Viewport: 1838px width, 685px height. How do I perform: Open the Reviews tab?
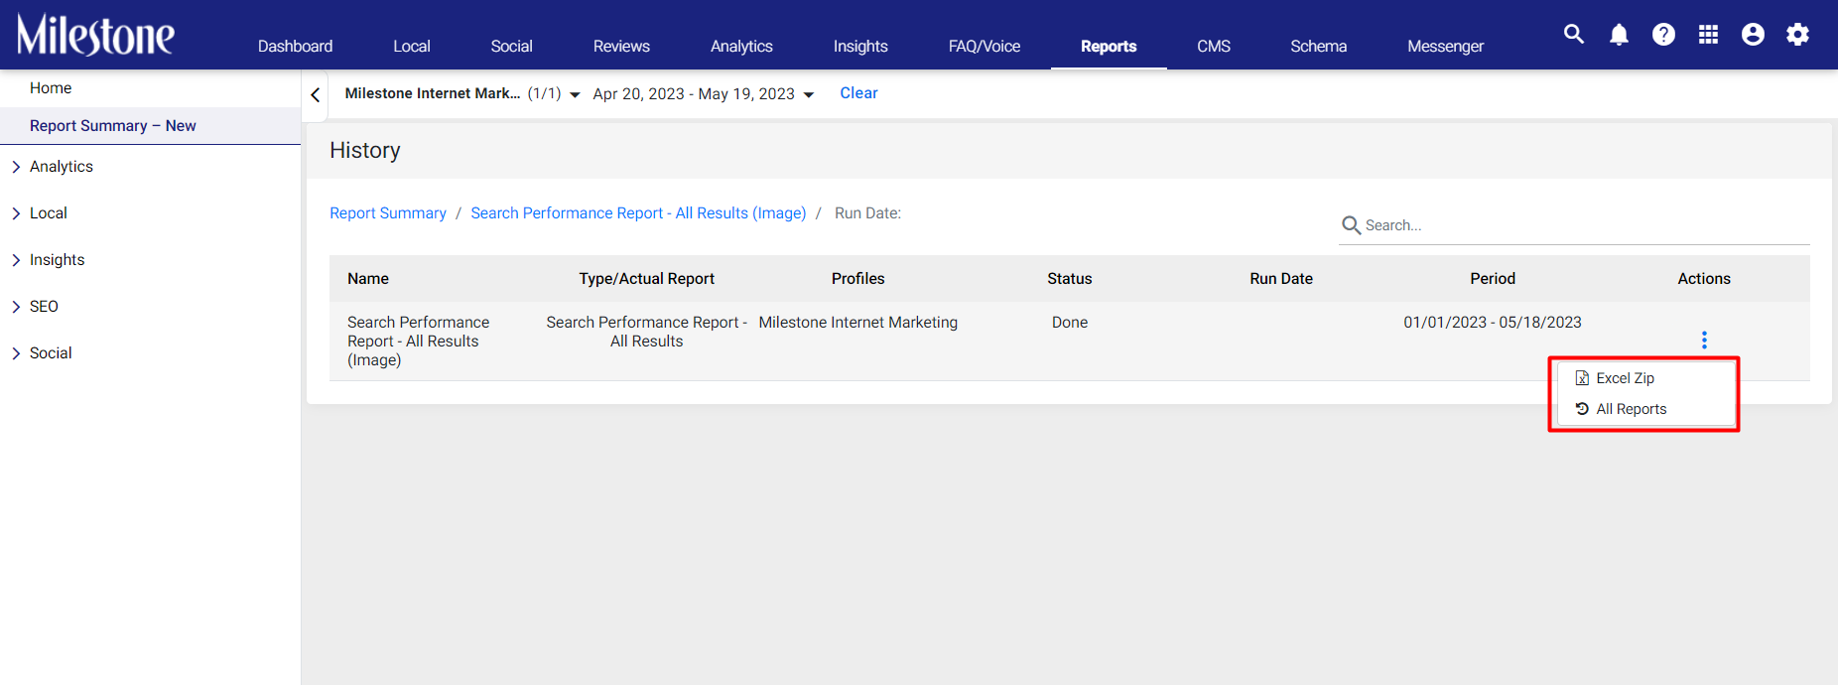(621, 46)
